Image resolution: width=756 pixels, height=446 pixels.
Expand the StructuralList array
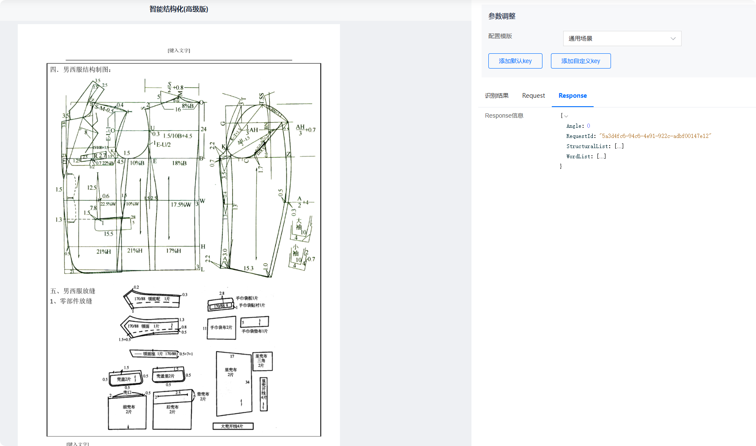pyautogui.click(x=619, y=146)
